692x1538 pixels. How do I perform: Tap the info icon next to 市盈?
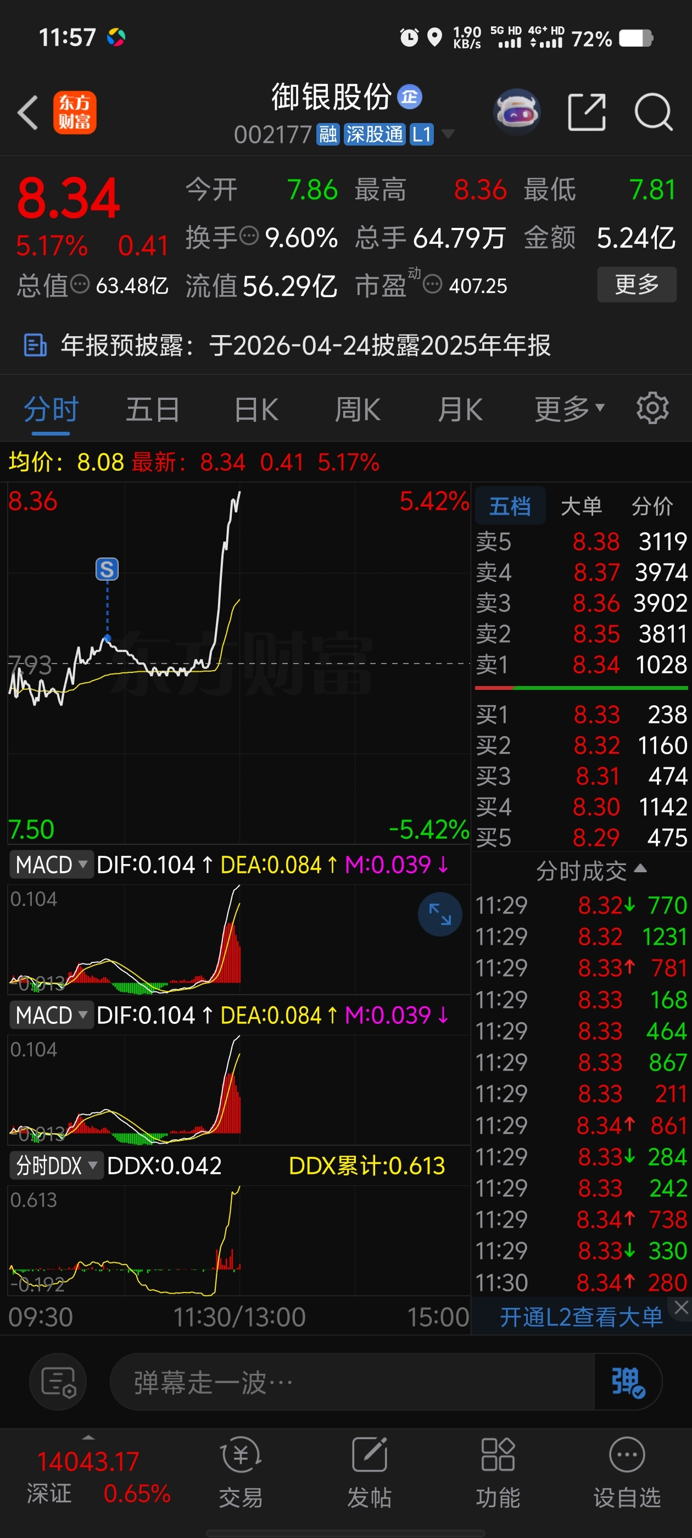coord(432,284)
